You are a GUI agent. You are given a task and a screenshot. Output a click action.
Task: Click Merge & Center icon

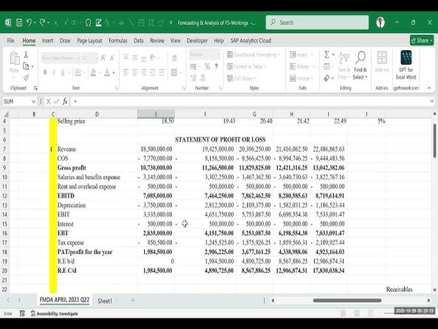(174, 72)
